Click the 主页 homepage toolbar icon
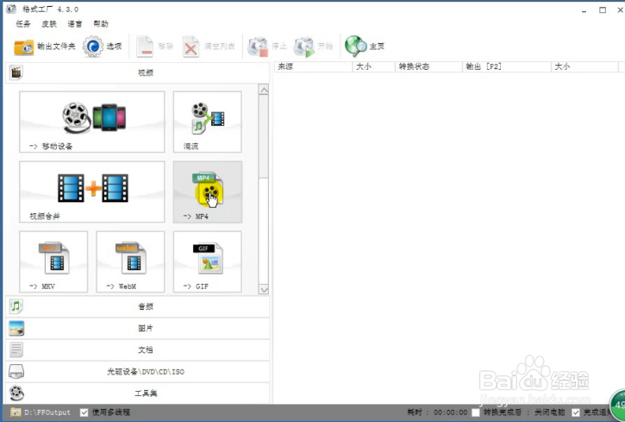The width and height of the screenshot is (625, 422). [364, 46]
